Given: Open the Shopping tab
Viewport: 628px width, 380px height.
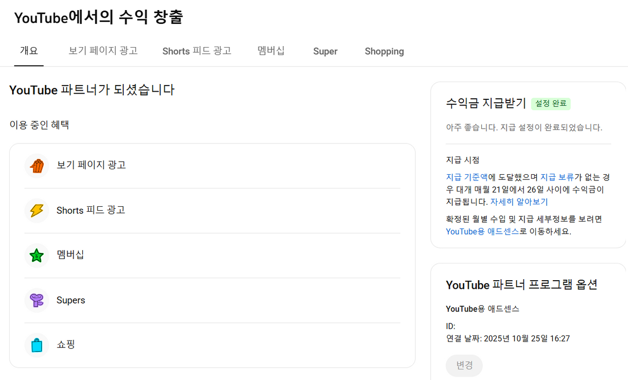Looking at the screenshot, I should coord(384,51).
